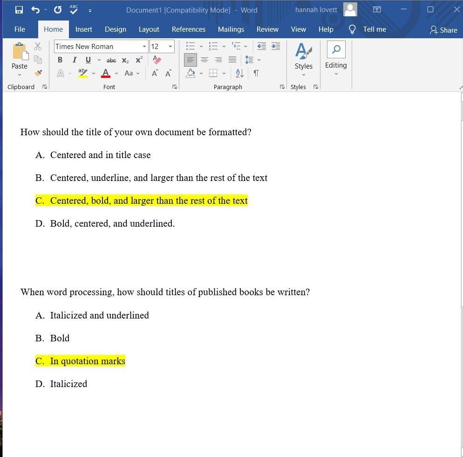Open the font size dropdown
The image size is (463, 457).
pos(170,47)
